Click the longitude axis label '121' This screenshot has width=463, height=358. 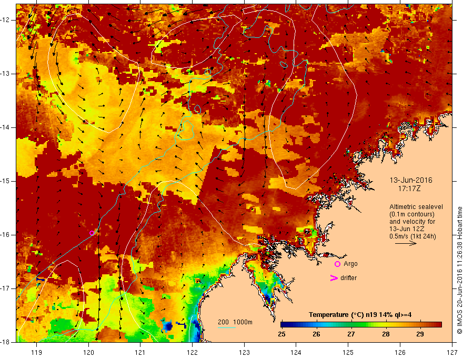(140, 352)
